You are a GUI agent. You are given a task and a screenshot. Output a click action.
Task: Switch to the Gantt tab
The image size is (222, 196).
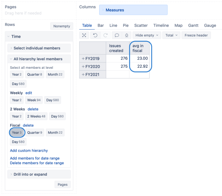coord(193,26)
